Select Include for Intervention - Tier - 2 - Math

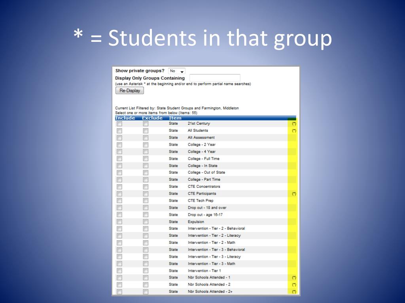119,243
